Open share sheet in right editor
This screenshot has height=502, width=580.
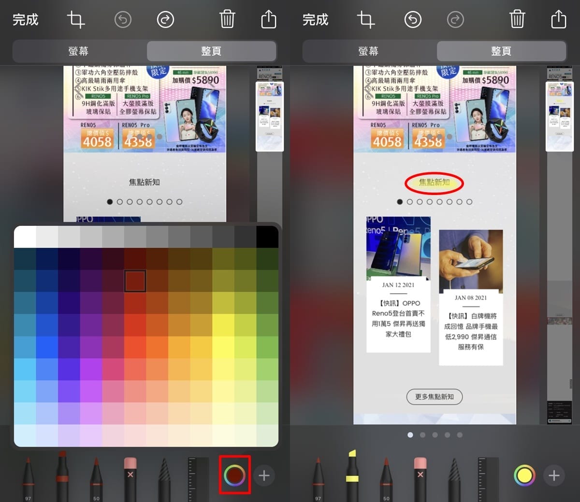558,19
